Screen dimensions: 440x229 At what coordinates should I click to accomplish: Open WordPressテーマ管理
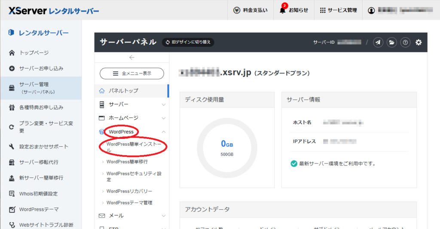pos(129,203)
